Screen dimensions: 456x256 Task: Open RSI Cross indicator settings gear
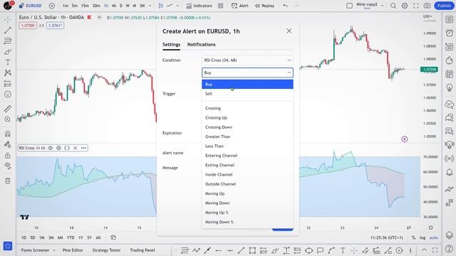click(58, 148)
